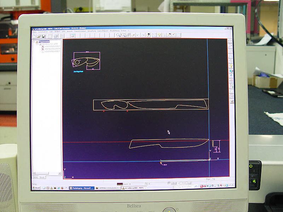Click the layer color swatch in status bar
Screen dimensions: 283x212
click(120, 184)
